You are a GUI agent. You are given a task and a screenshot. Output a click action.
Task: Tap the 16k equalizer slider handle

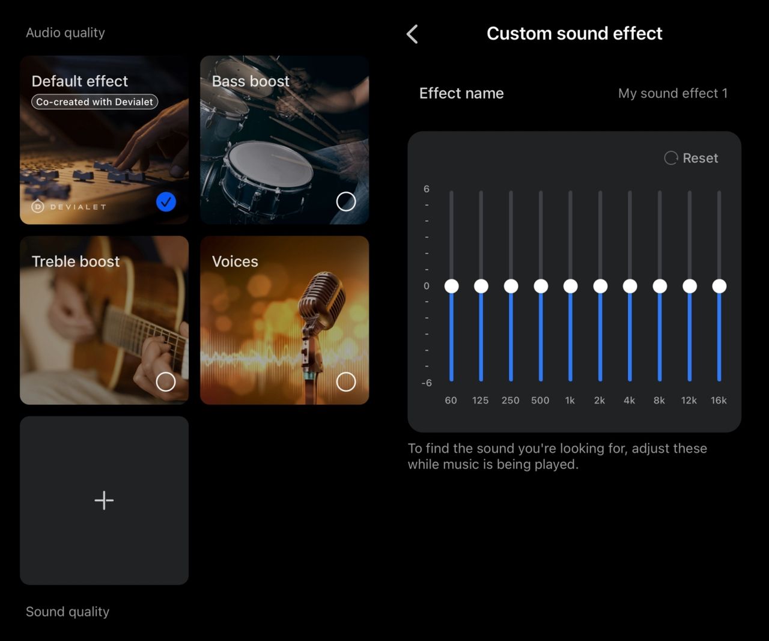click(x=719, y=287)
